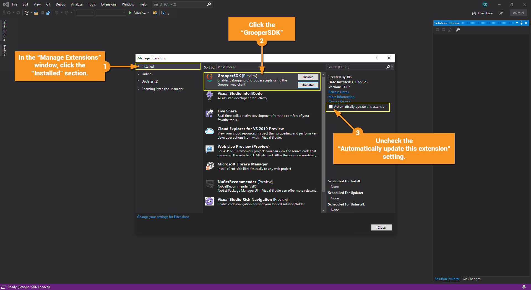Switch to the Solution Explorer bottom tab

447,279
